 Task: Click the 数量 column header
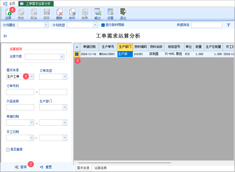click(x=198, y=47)
